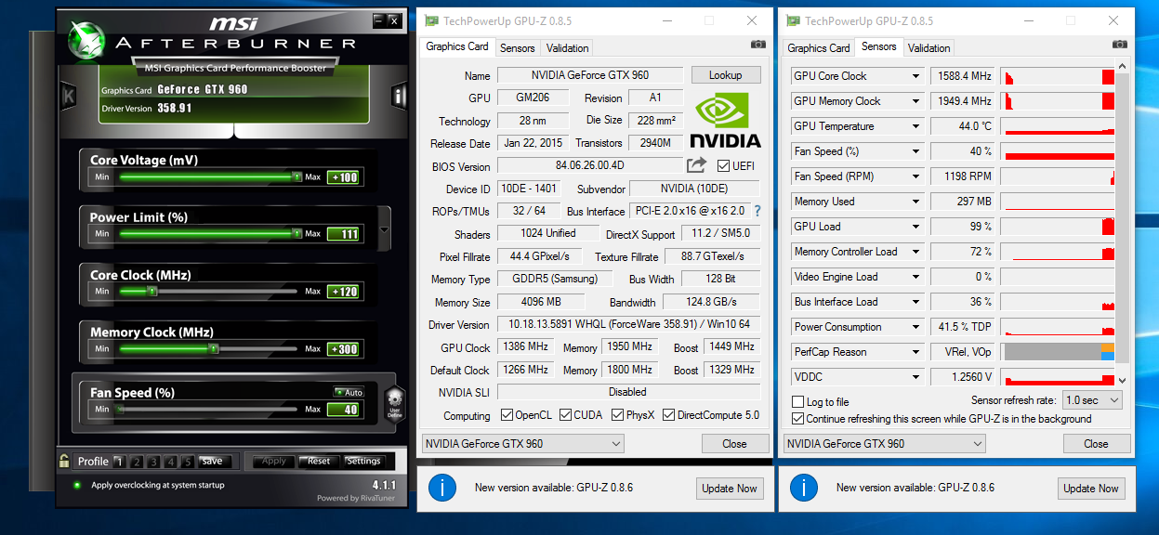This screenshot has width=1159, height=535.
Task: Toggle the PhysX checkbox
Action: [618, 415]
